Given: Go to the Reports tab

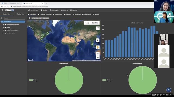Looking at the screenshot, I should tap(64, 10).
